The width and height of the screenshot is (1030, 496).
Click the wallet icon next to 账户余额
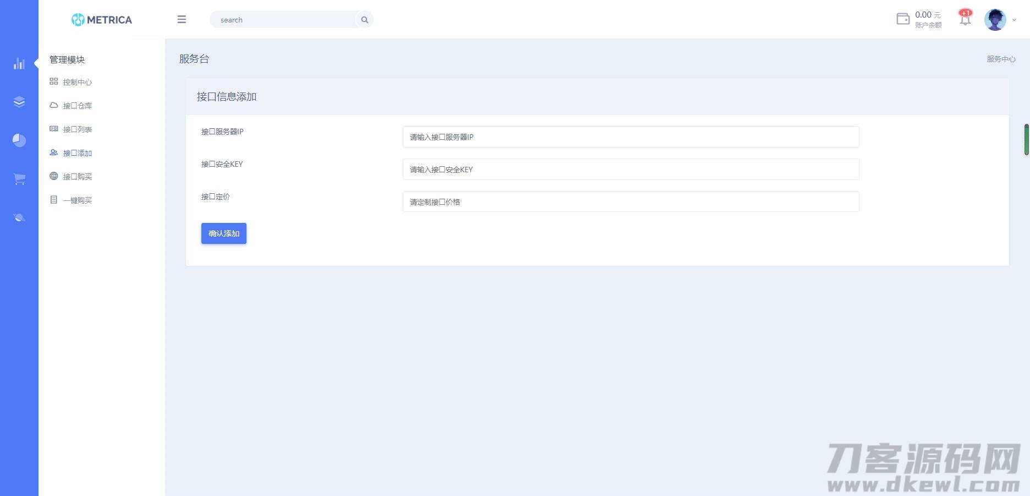(902, 18)
